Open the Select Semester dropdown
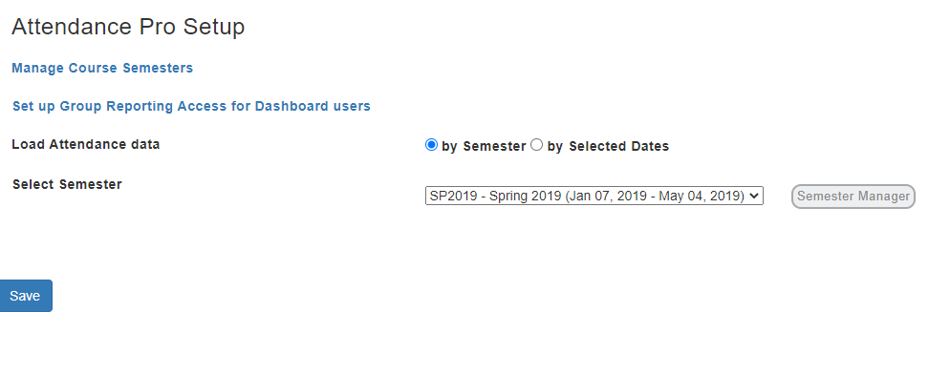 coord(594,196)
